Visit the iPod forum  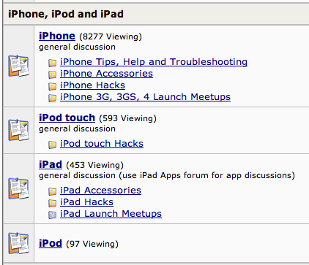pos(51,243)
